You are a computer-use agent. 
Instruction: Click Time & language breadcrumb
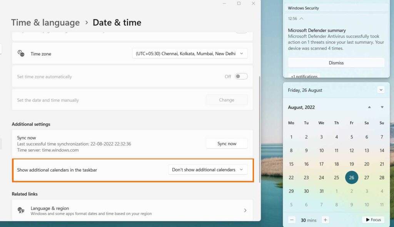pos(45,23)
